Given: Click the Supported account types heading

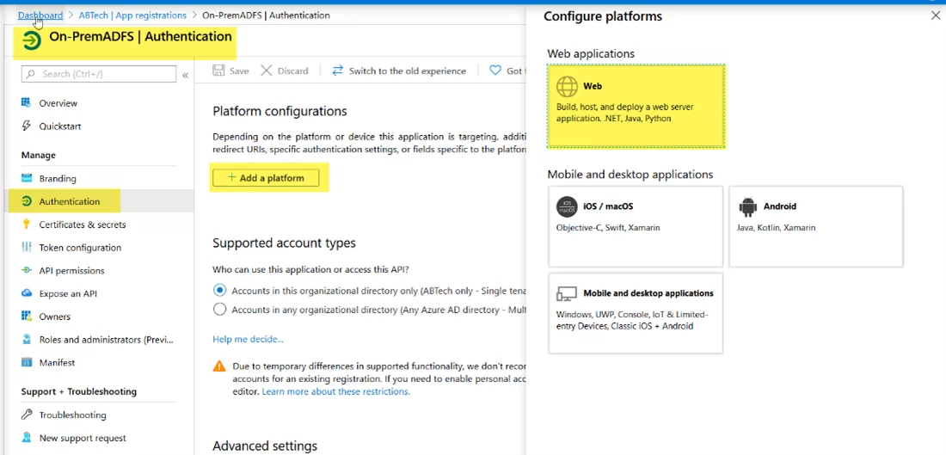Looking at the screenshot, I should 284,243.
